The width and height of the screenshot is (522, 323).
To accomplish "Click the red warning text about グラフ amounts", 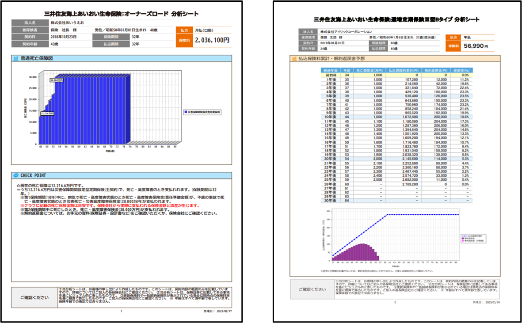I will 110,206.
